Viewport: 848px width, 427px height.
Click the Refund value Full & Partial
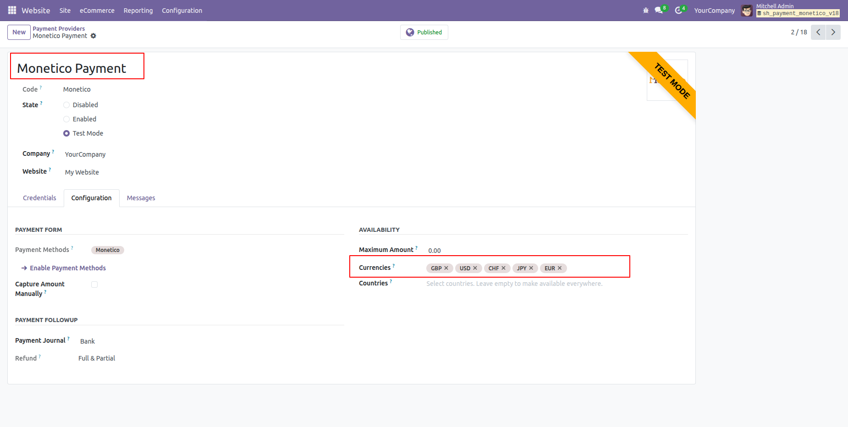pos(97,358)
